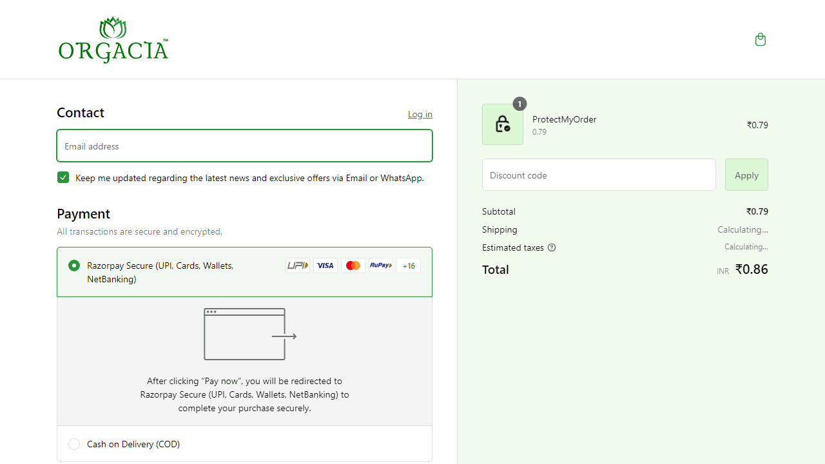This screenshot has width=825, height=464.
Task: Click the 'After clicking Pay now' redirect notice
Action: pos(244,394)
